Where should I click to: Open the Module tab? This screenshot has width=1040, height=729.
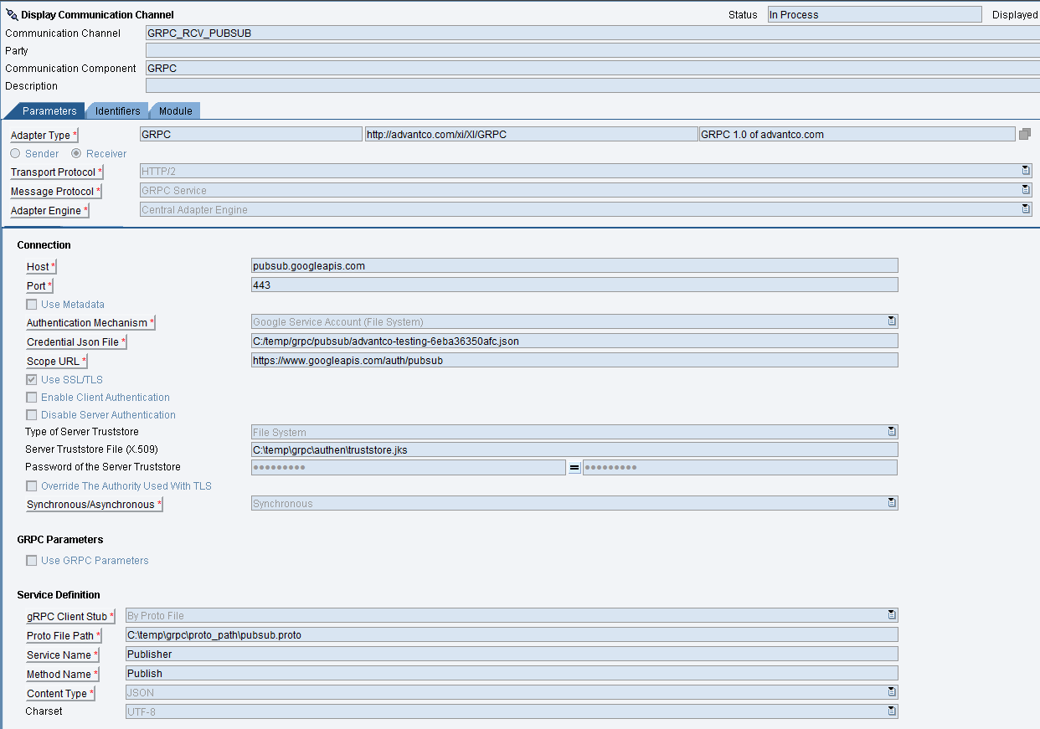pyautogui.click(x=174, y=110)
